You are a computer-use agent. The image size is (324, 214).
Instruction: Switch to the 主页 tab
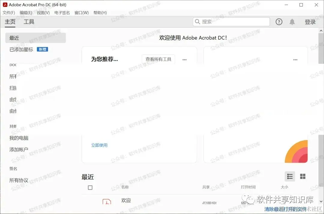10,22
